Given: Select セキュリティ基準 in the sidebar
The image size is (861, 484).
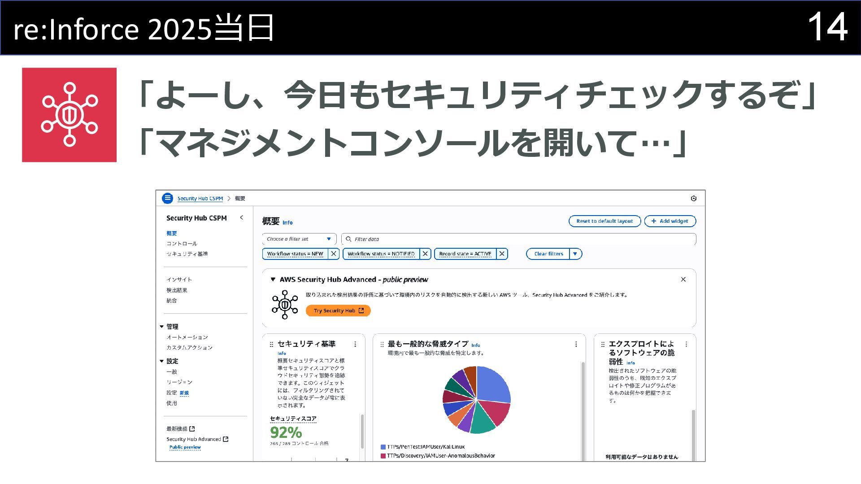Looking at the screenshot, I should pos(187,254).
